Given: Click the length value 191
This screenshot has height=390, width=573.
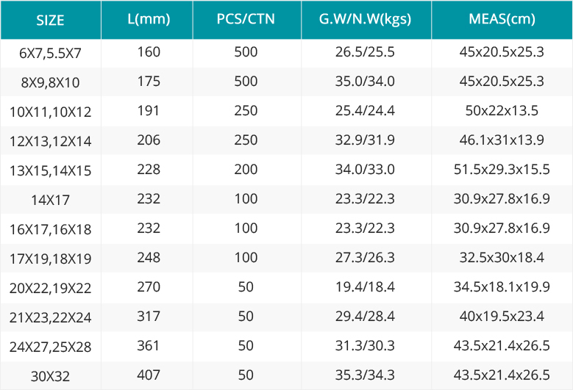Looking at the screenshot, I should [x=149, y=111].
